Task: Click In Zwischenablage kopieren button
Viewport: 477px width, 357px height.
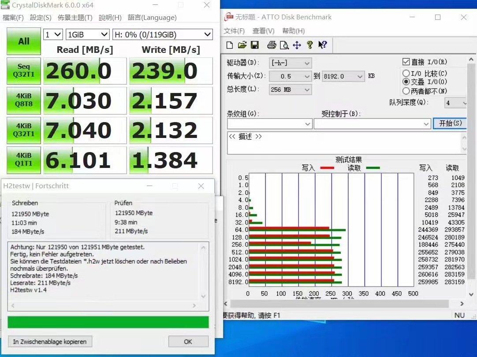Action: pos(50,342)
